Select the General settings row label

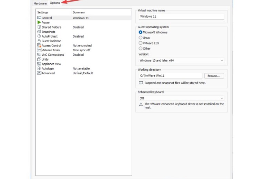click(47, 18)
